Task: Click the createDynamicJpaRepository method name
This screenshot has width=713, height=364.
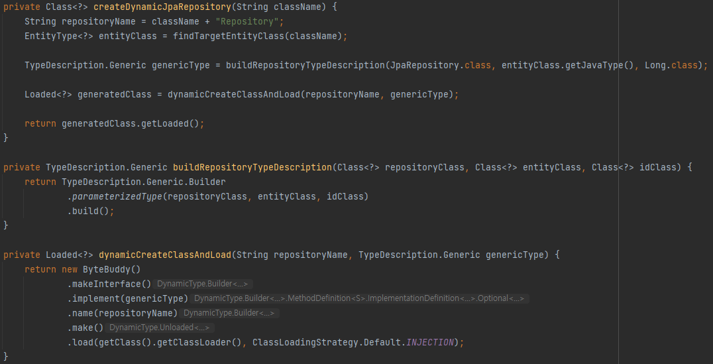Action: [x=162, y=7]
